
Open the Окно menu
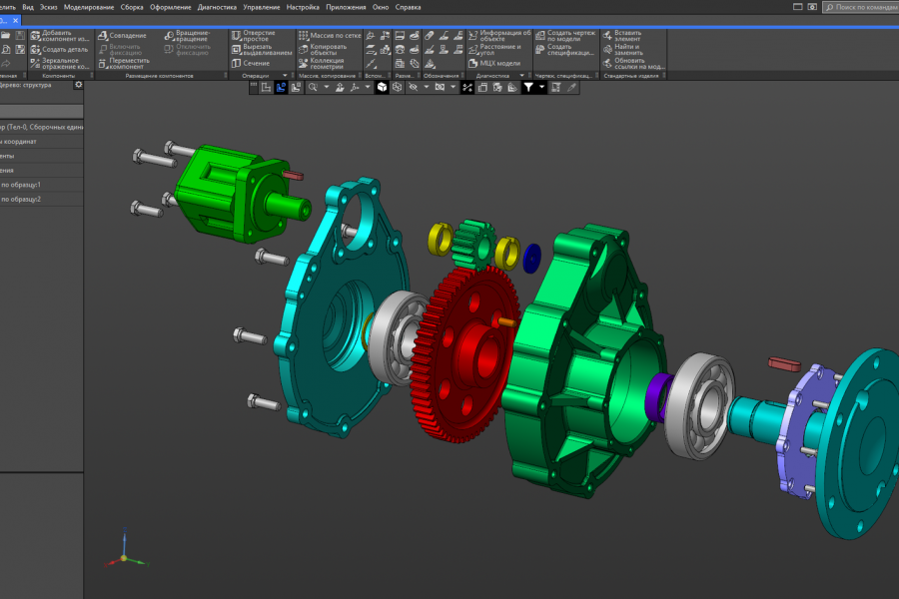click(x=381, y=7)
